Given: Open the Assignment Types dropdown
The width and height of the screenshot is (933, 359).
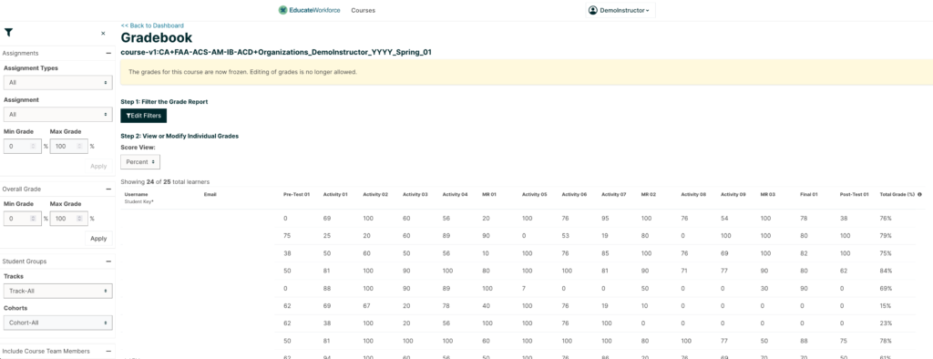Looking at the screenshot, I should click(57, 82).
